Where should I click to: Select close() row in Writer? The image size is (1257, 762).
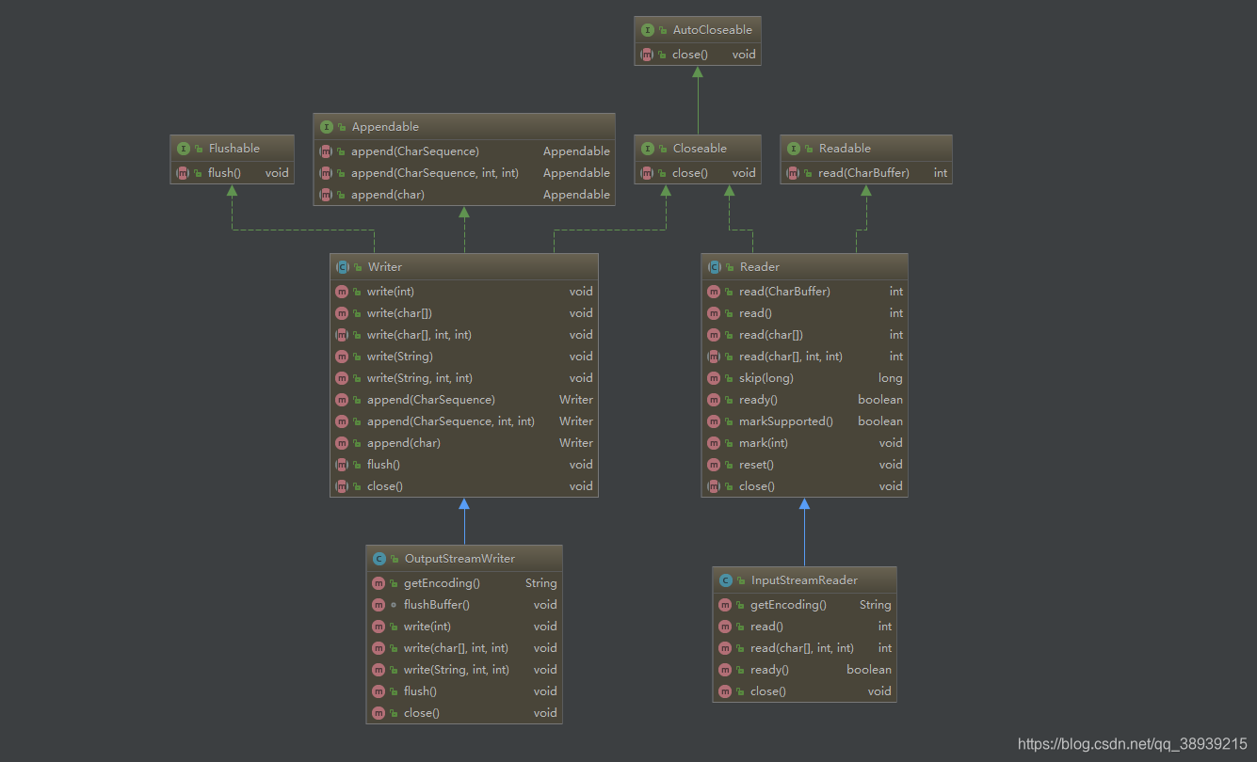pyautogui.click(x=464, y=486)
